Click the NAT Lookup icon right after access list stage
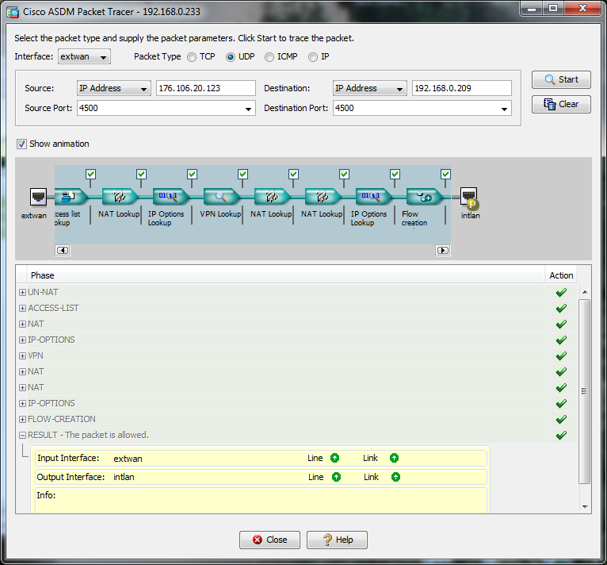607x565 pixels. point(120,197)
